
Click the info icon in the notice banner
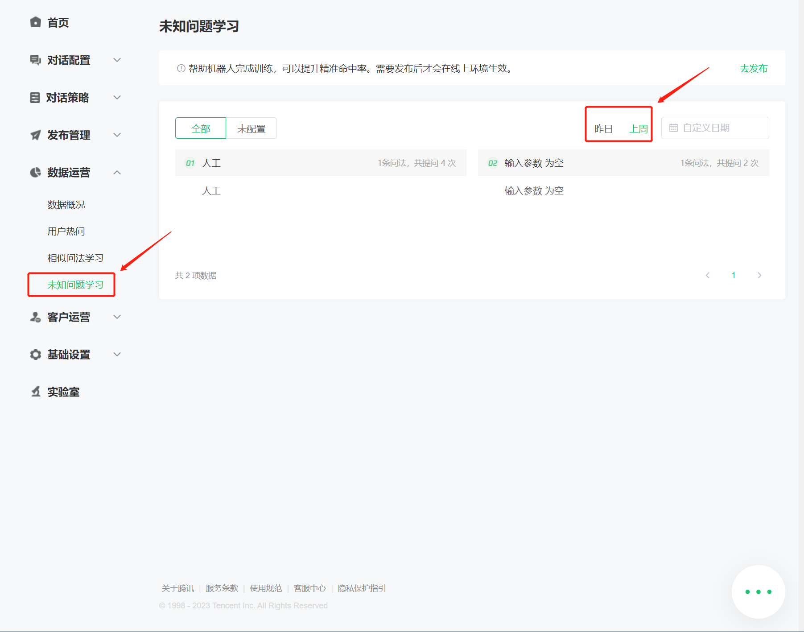pyautogui.click(x=181, y=69)
